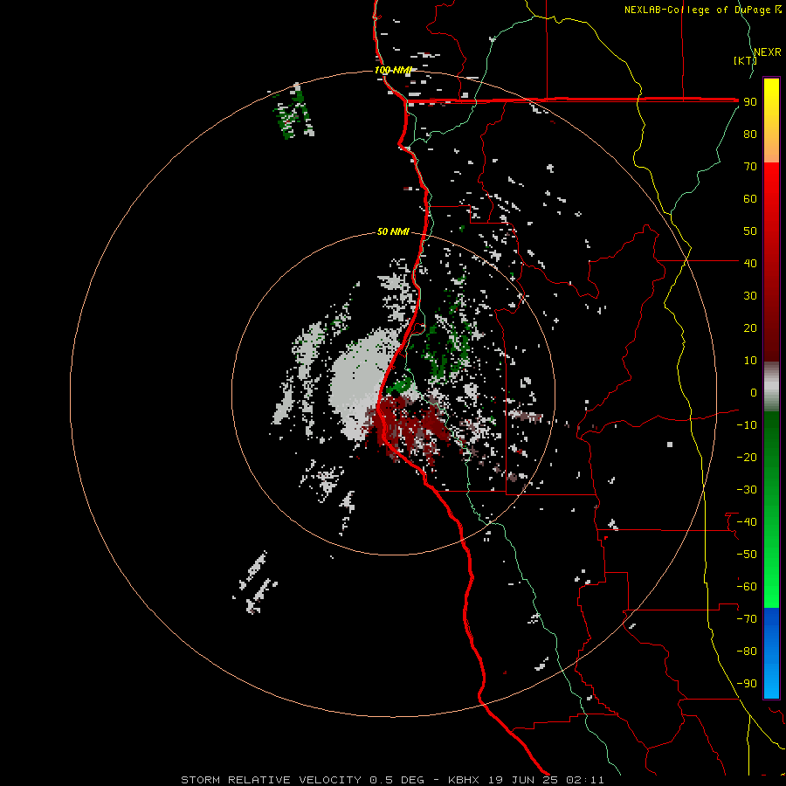Click the 70 value on the velocity scale

[x=750, y=167]
